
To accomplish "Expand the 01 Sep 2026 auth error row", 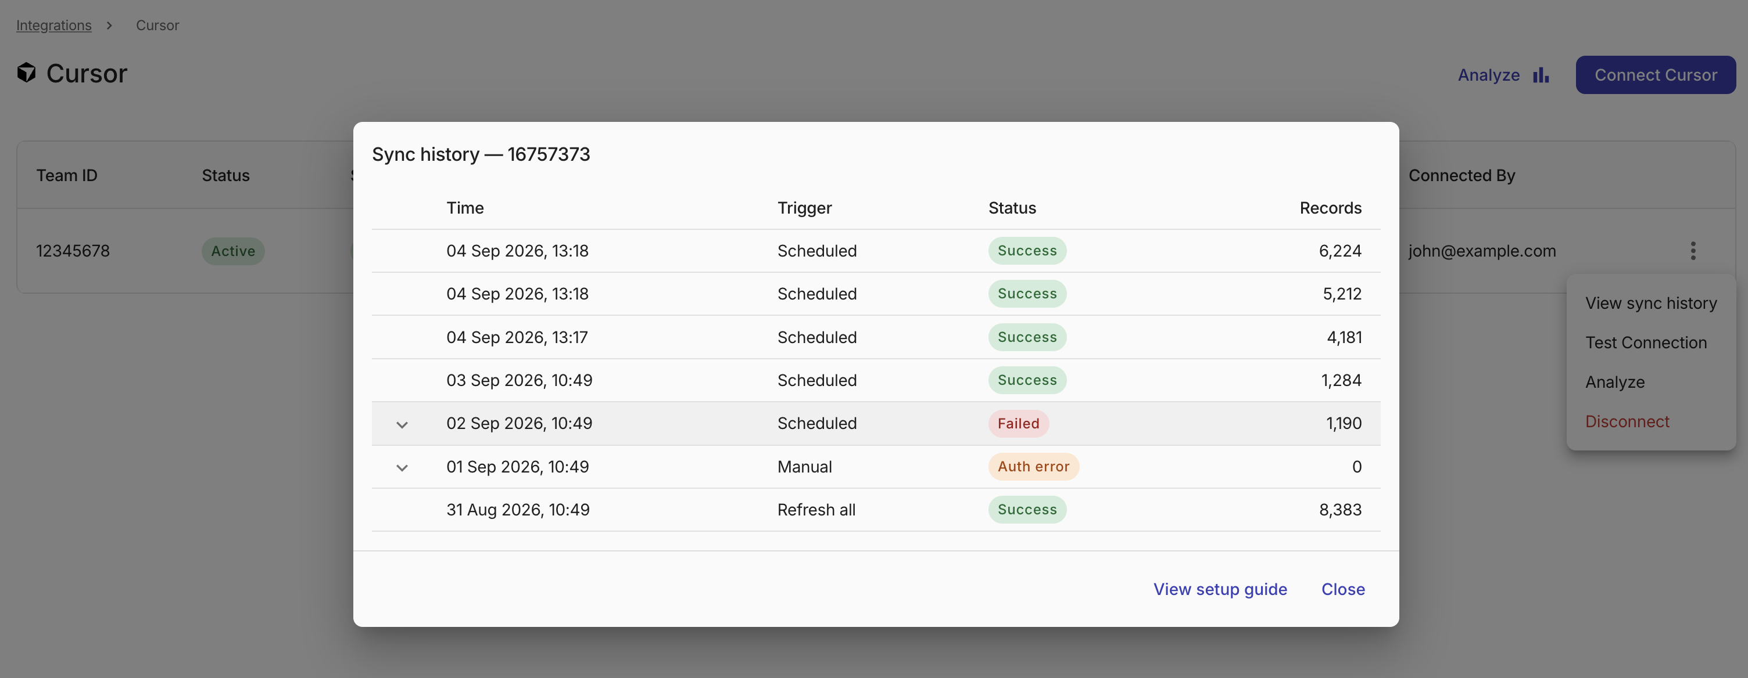I will tap(402, 467).
